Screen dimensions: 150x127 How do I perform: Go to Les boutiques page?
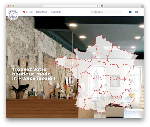pos(42,12)
